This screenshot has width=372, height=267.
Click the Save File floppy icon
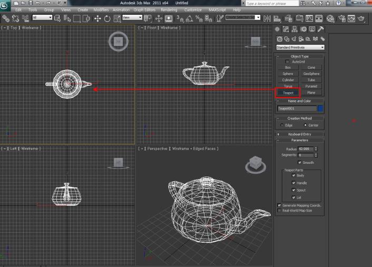click(31, 3)
